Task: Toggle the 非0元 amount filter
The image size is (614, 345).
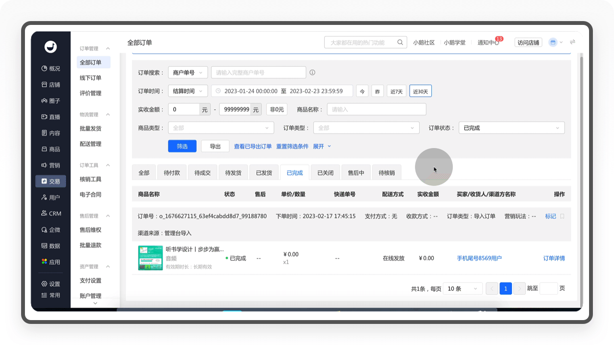Action: pyautogui.click(x=277, y=109)
